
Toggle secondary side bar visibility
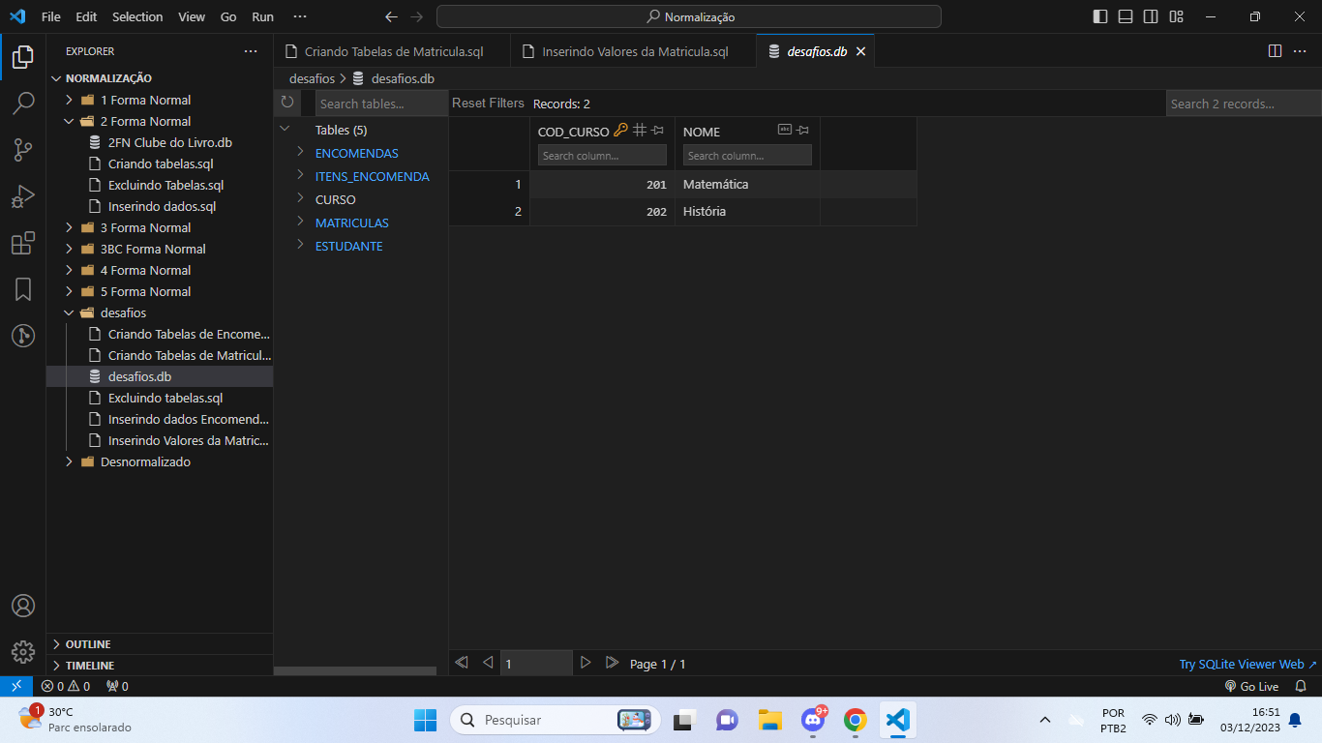(1151, 16)
